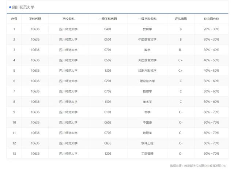The image size is (234, 169).
Task: Click the C+ rating for 戏剧与影视学
Action: click(181, 71)
